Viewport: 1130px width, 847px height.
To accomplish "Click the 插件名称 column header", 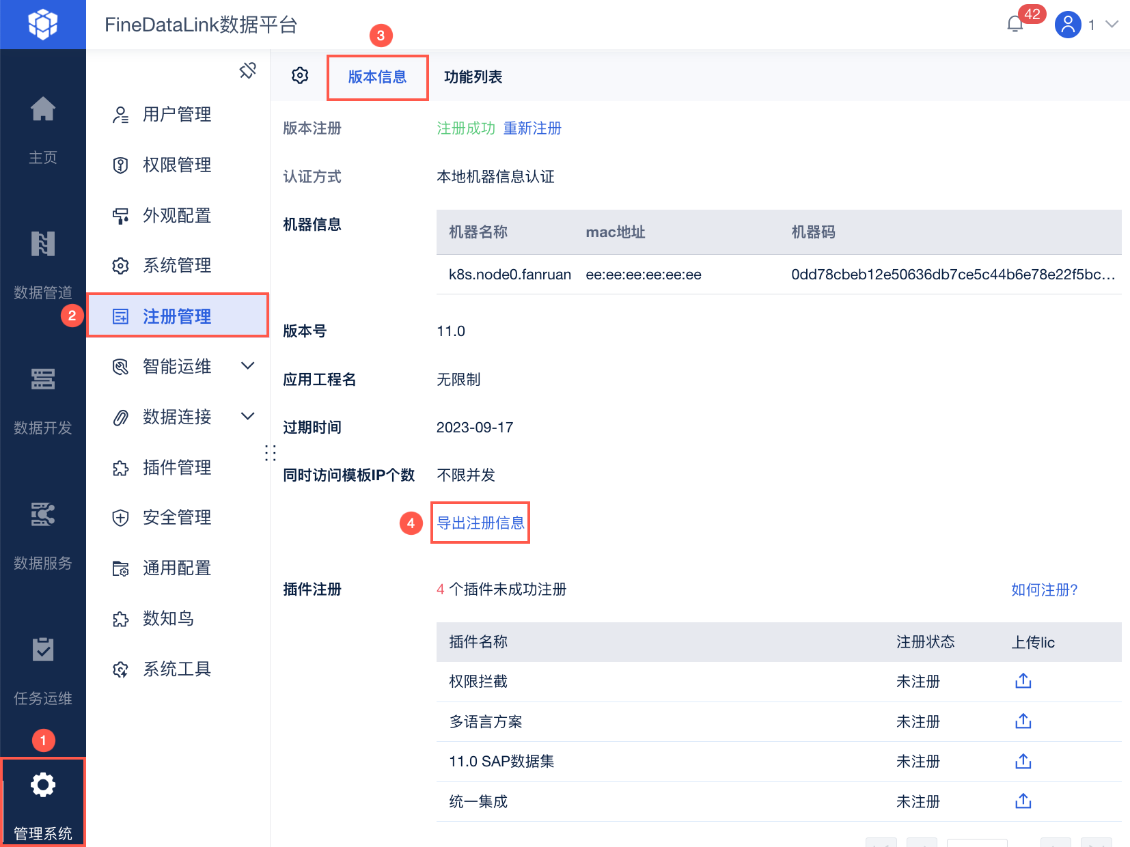I will click(478, 642).
